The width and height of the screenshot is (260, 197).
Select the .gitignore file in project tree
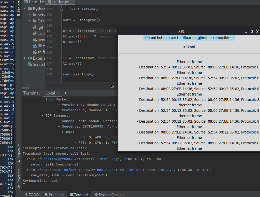39,27
